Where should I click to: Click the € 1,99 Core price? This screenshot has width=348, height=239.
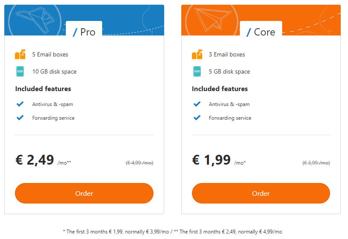(211, 160)
